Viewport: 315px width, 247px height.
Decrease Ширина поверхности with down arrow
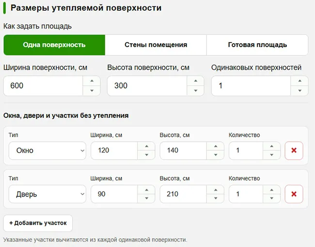point(92,91)
